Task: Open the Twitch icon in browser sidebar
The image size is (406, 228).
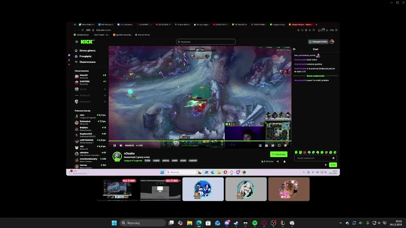Action: [69, 55]
